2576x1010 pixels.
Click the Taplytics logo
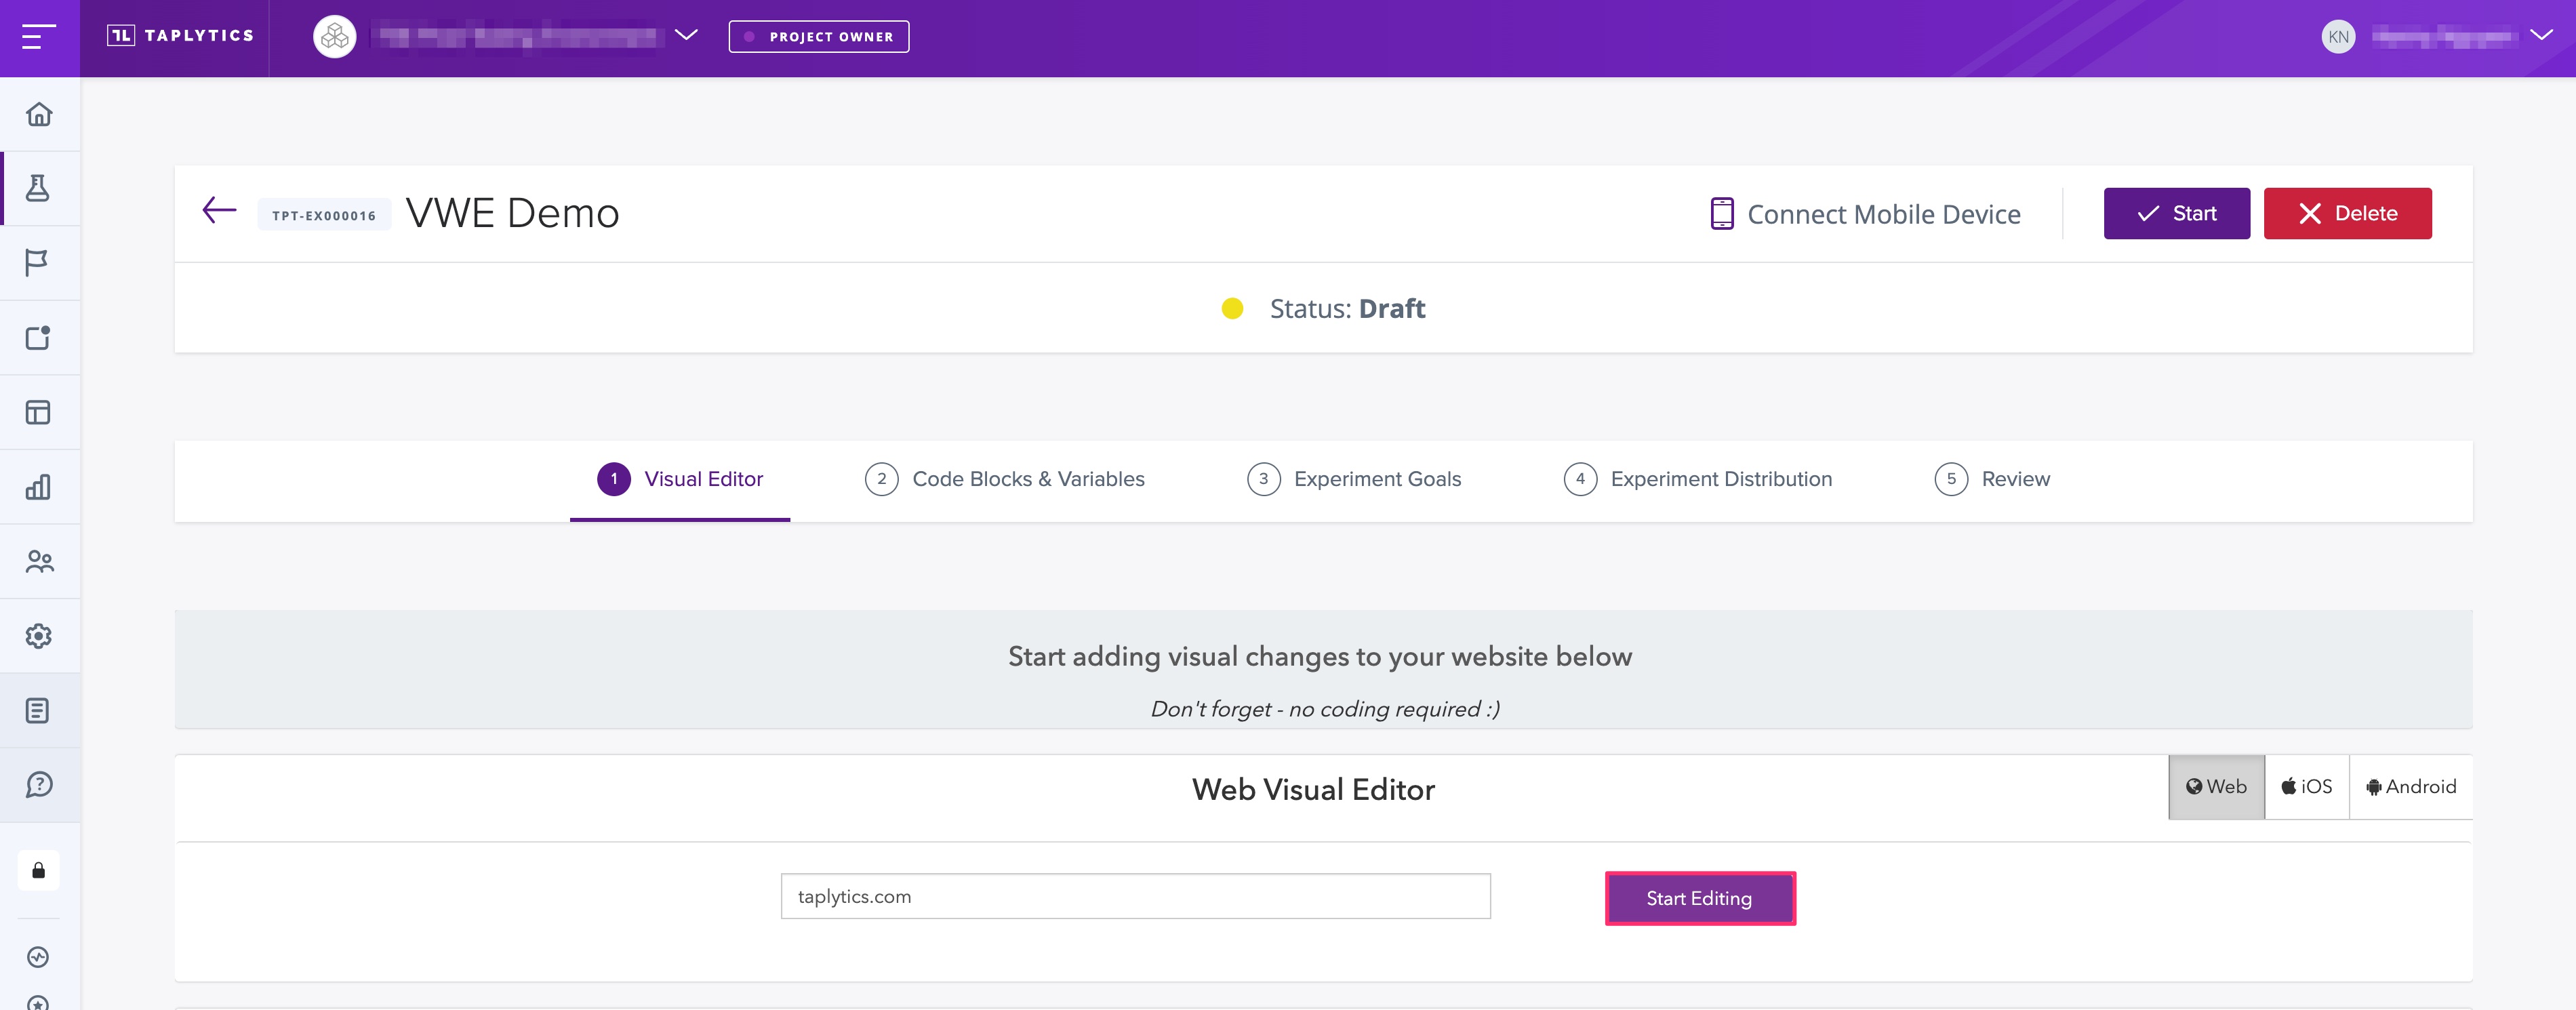click(x=180, y=36)
